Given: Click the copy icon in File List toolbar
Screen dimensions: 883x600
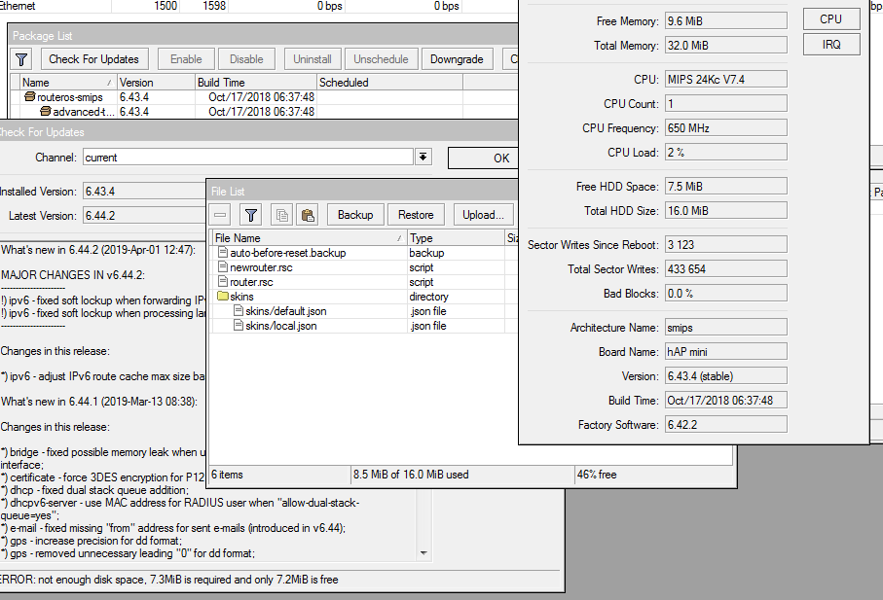Looking at the screenshot, I should (x=281, y=215).
